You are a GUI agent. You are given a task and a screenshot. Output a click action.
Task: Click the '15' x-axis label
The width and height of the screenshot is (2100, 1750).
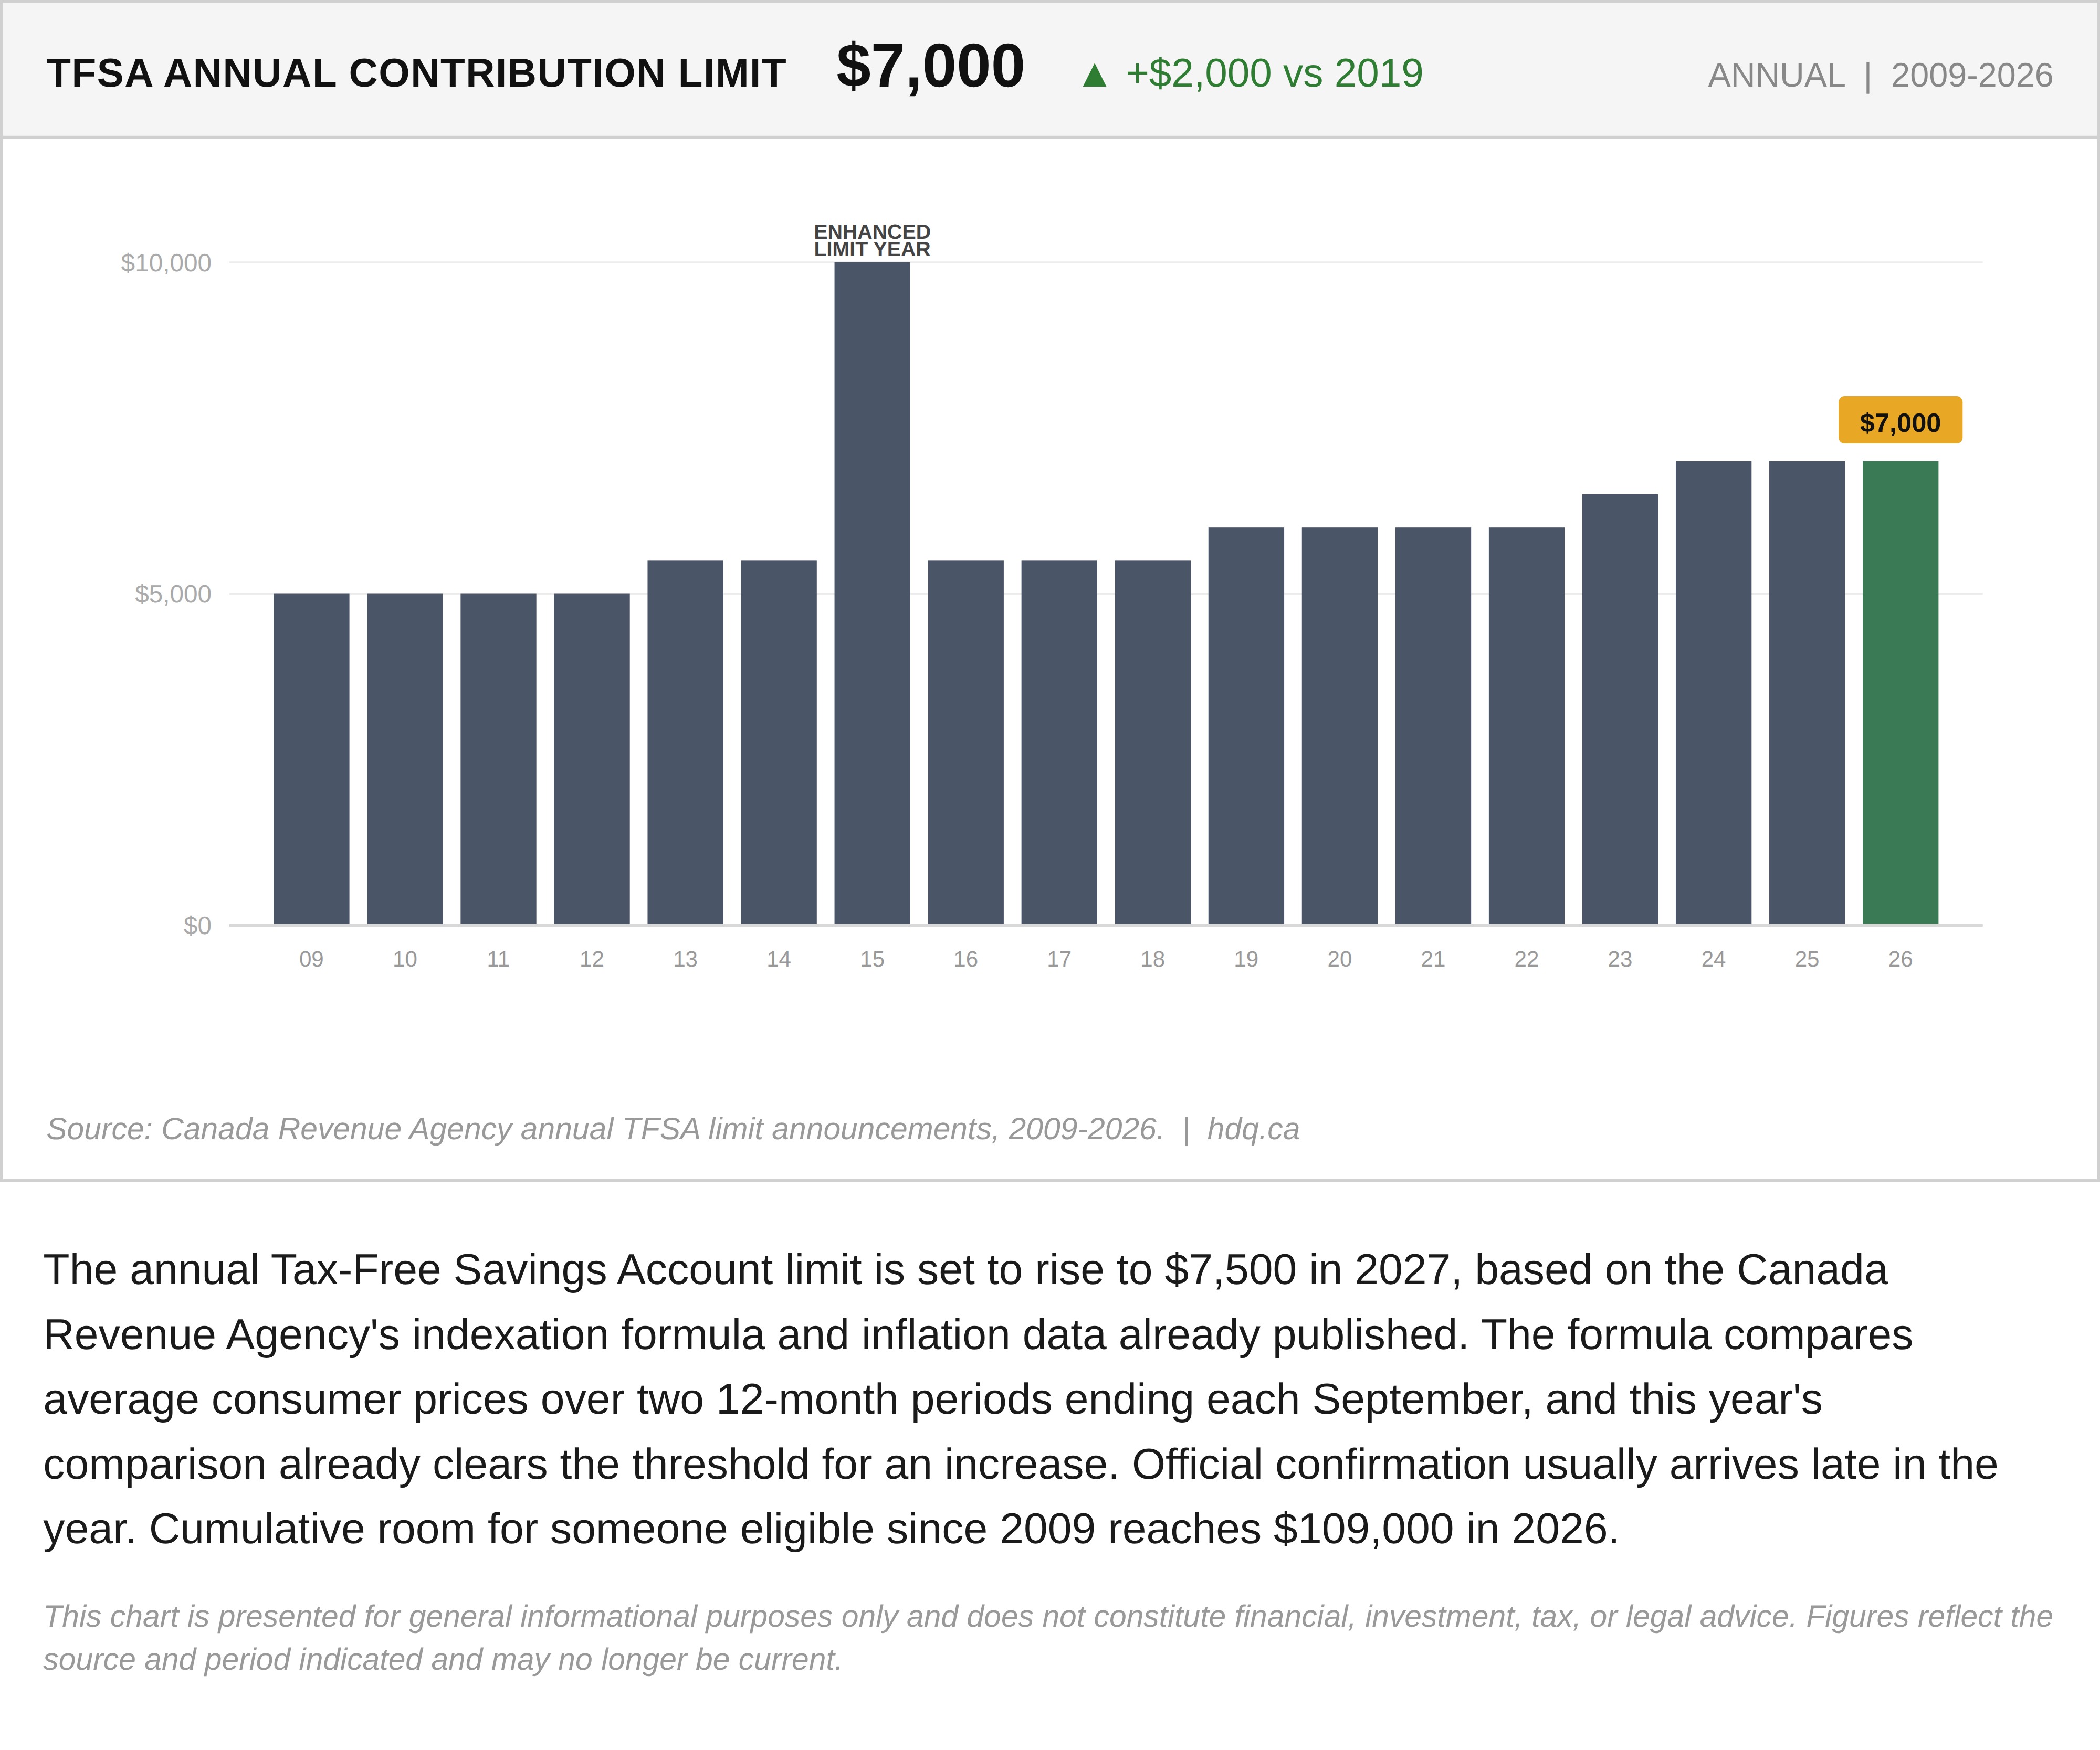tap(872, 959)
